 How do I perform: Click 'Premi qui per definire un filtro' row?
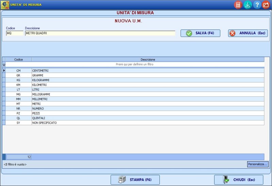[135, 64]
